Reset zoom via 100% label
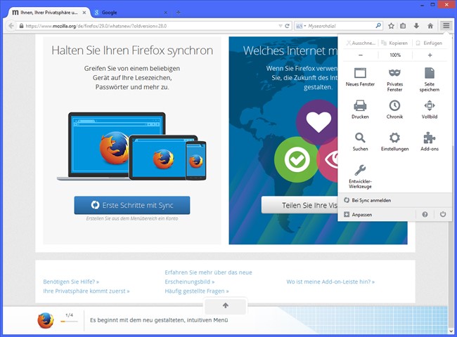 (x=395, y=55)
